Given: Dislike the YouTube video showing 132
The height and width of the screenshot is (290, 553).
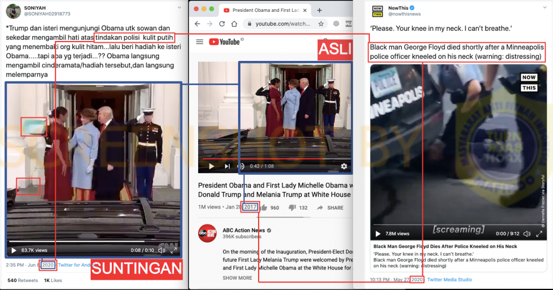Looking at the screenshot, I should tap(298, 208).
